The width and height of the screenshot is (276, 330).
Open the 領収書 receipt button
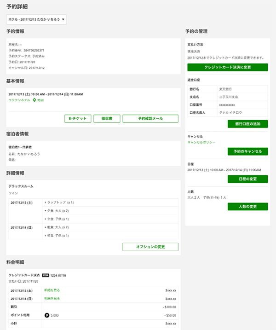(x=107, y=119)
